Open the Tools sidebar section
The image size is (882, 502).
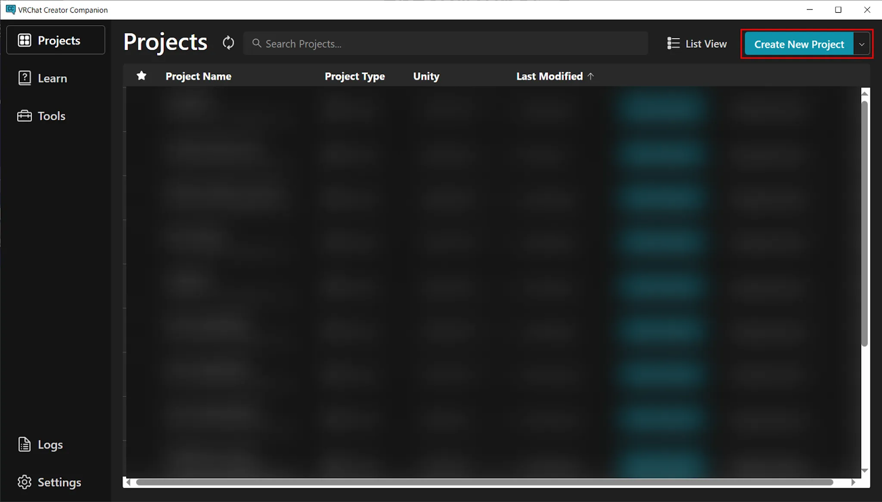[42, 116]
